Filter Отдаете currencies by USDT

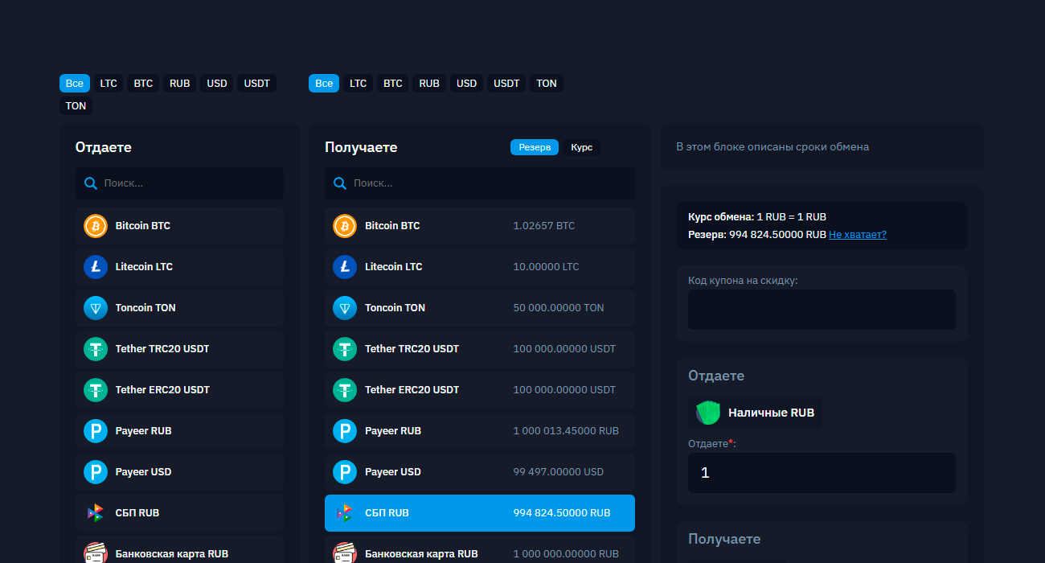257,84
